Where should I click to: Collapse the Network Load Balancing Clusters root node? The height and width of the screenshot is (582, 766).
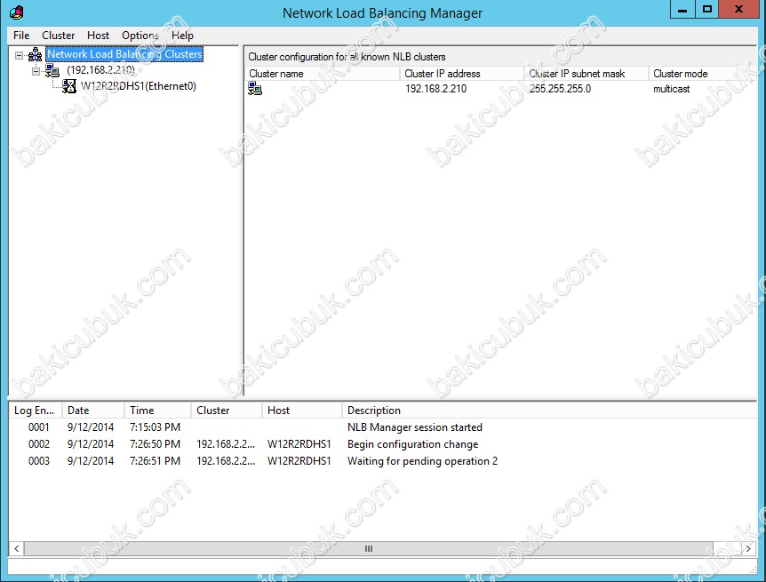click(19, 55)
